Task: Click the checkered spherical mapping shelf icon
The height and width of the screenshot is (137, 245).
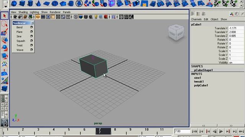Action: pos(234,3)
